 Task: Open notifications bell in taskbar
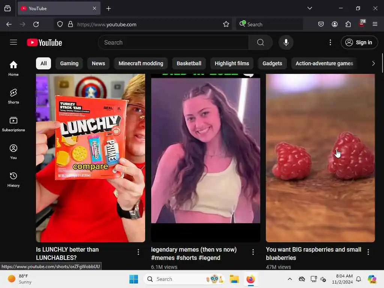pos(358,279)
